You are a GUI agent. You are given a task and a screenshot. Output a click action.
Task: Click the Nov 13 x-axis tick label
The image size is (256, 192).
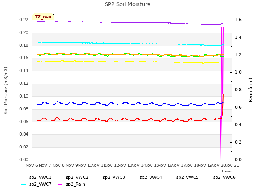125,165
